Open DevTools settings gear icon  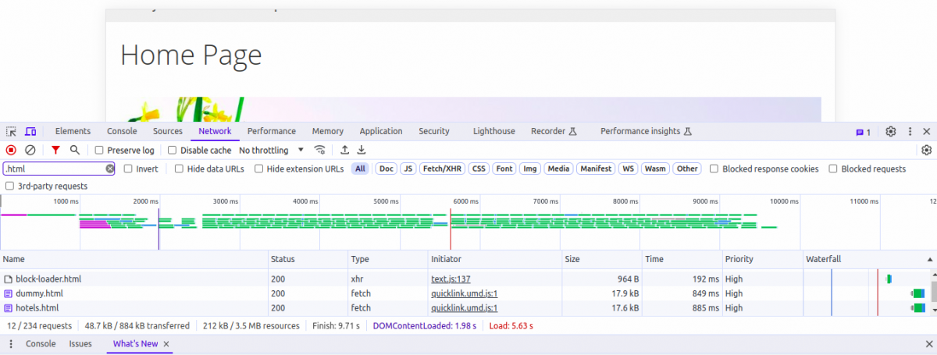pos(891,131)
